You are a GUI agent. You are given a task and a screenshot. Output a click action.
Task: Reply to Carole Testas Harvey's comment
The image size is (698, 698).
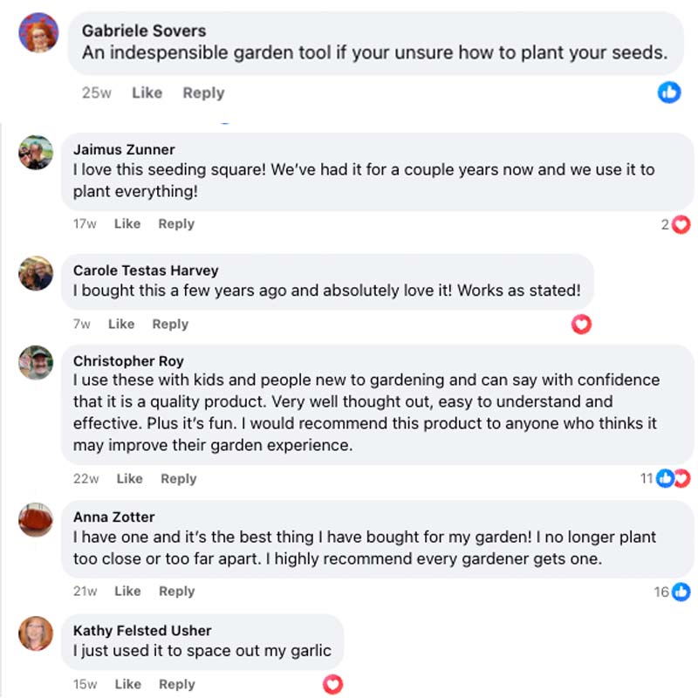pos(170,324)
